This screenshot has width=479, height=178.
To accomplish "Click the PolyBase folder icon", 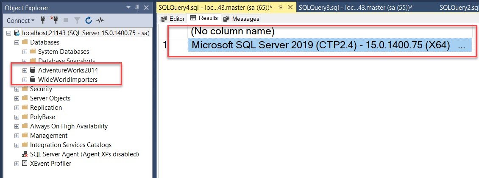I will click(x=25, y=117).
